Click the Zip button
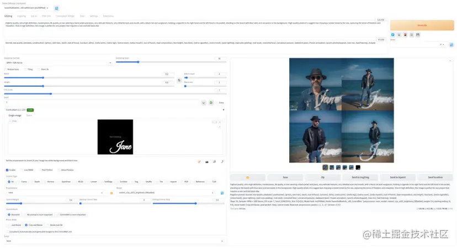This screenshot has height=248, width=457. click(x=323, y=177)
